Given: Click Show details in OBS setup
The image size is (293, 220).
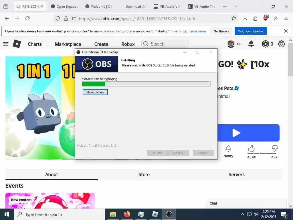Looking at the screenshot, I should tap(95, 92).
